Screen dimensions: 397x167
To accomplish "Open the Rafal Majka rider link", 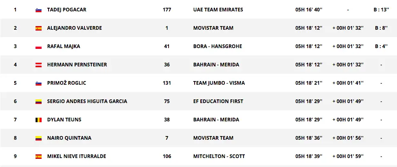I will click(x=64, y=46).
